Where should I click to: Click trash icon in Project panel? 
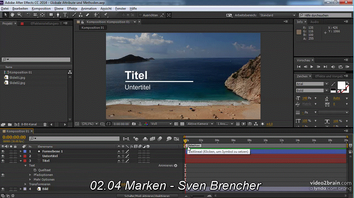pyautogui.click(x=45, y=125)
